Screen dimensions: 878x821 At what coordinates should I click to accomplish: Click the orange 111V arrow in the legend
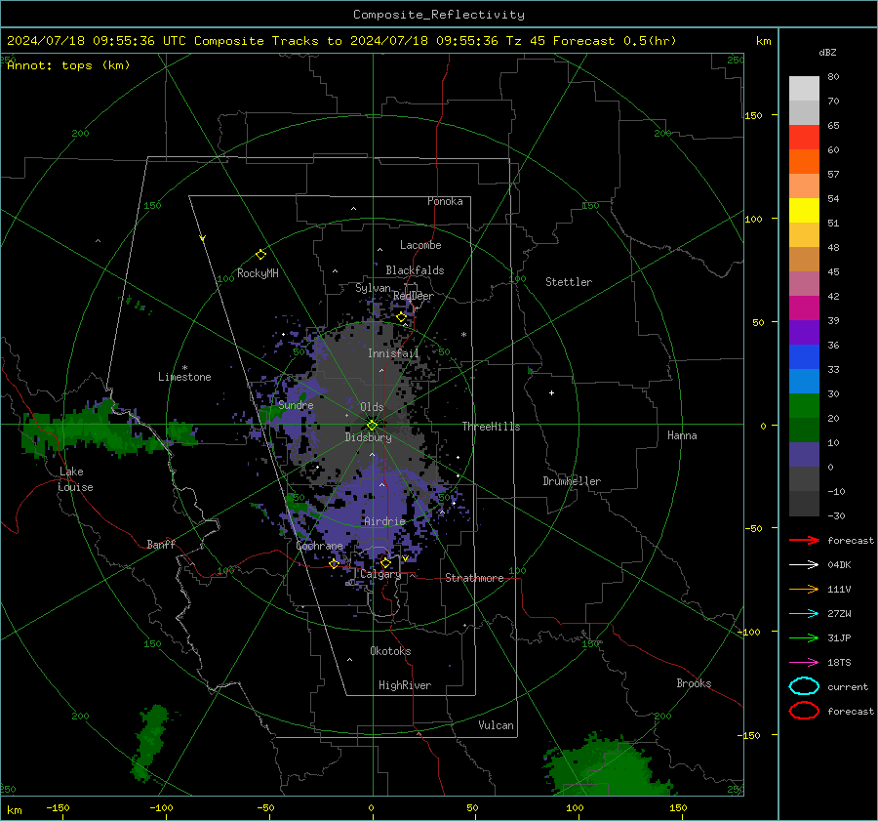coord(804,589)
